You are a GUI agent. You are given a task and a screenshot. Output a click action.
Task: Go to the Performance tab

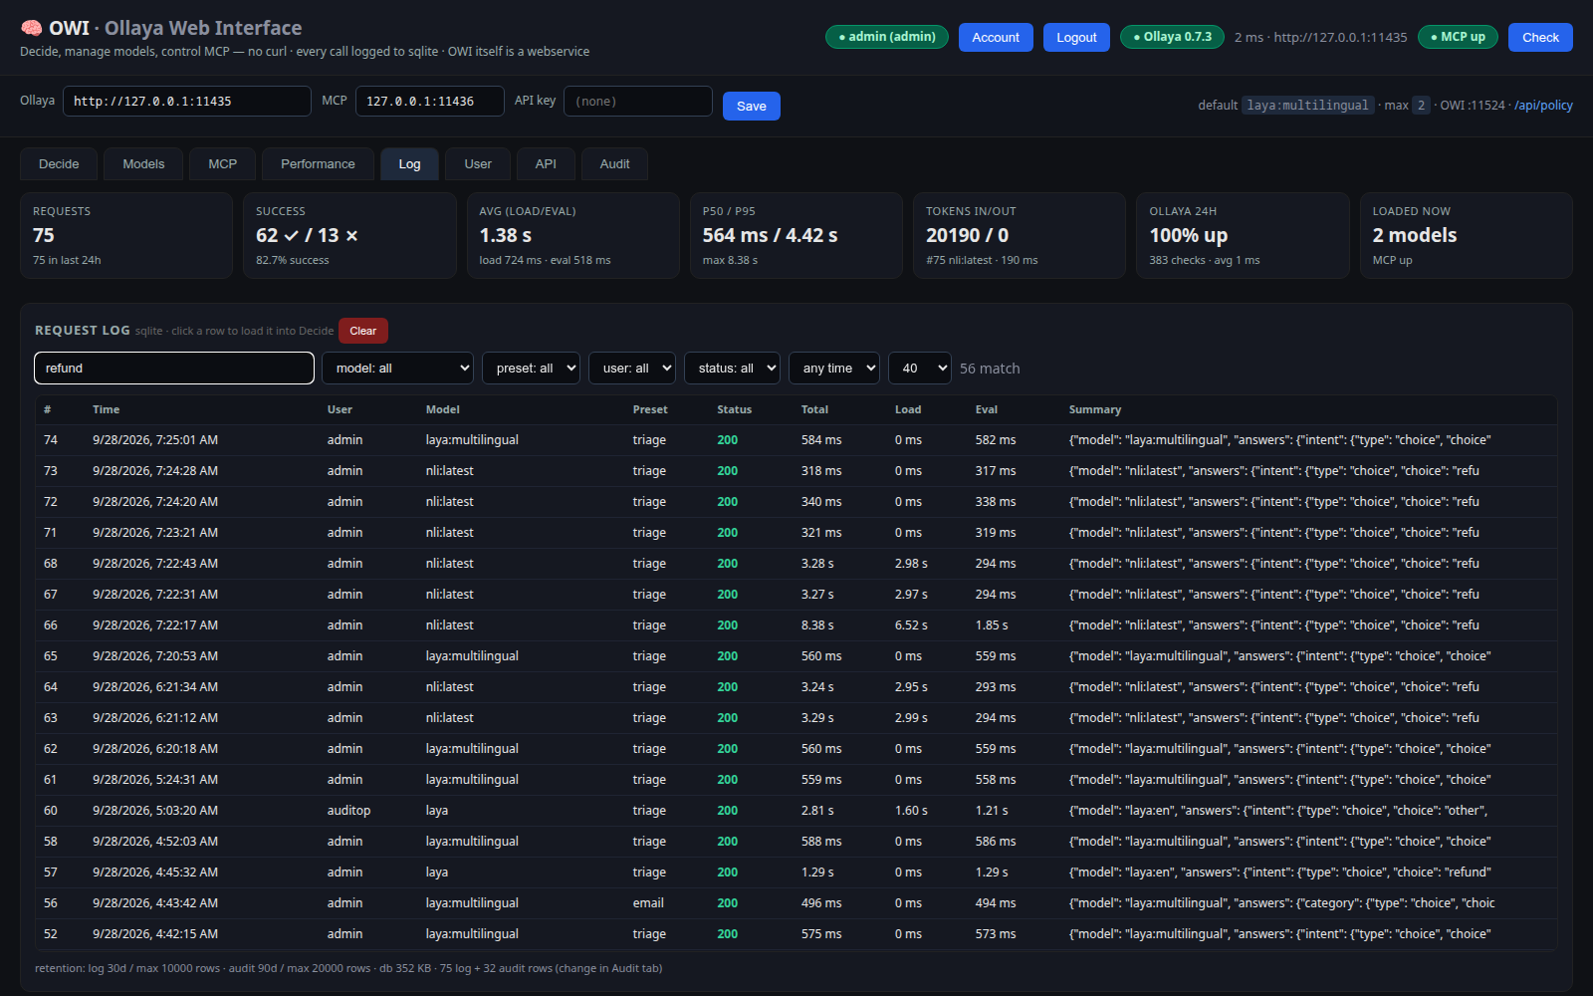pos(318,164)
